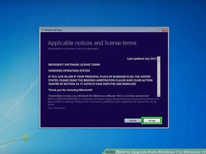Image resolution: width=206 pixels, height=154 pixels.
Task: Click the Decline button
Action: click(x=133, y=120)
